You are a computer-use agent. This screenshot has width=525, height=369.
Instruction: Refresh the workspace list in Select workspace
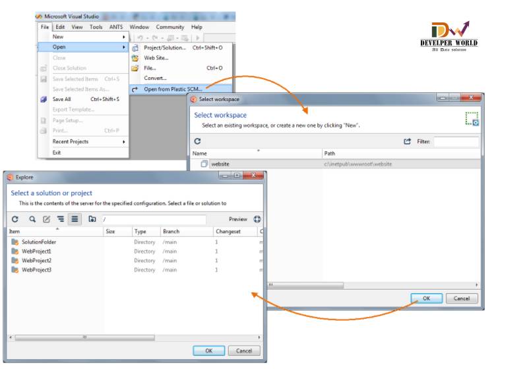pos(198,141)
